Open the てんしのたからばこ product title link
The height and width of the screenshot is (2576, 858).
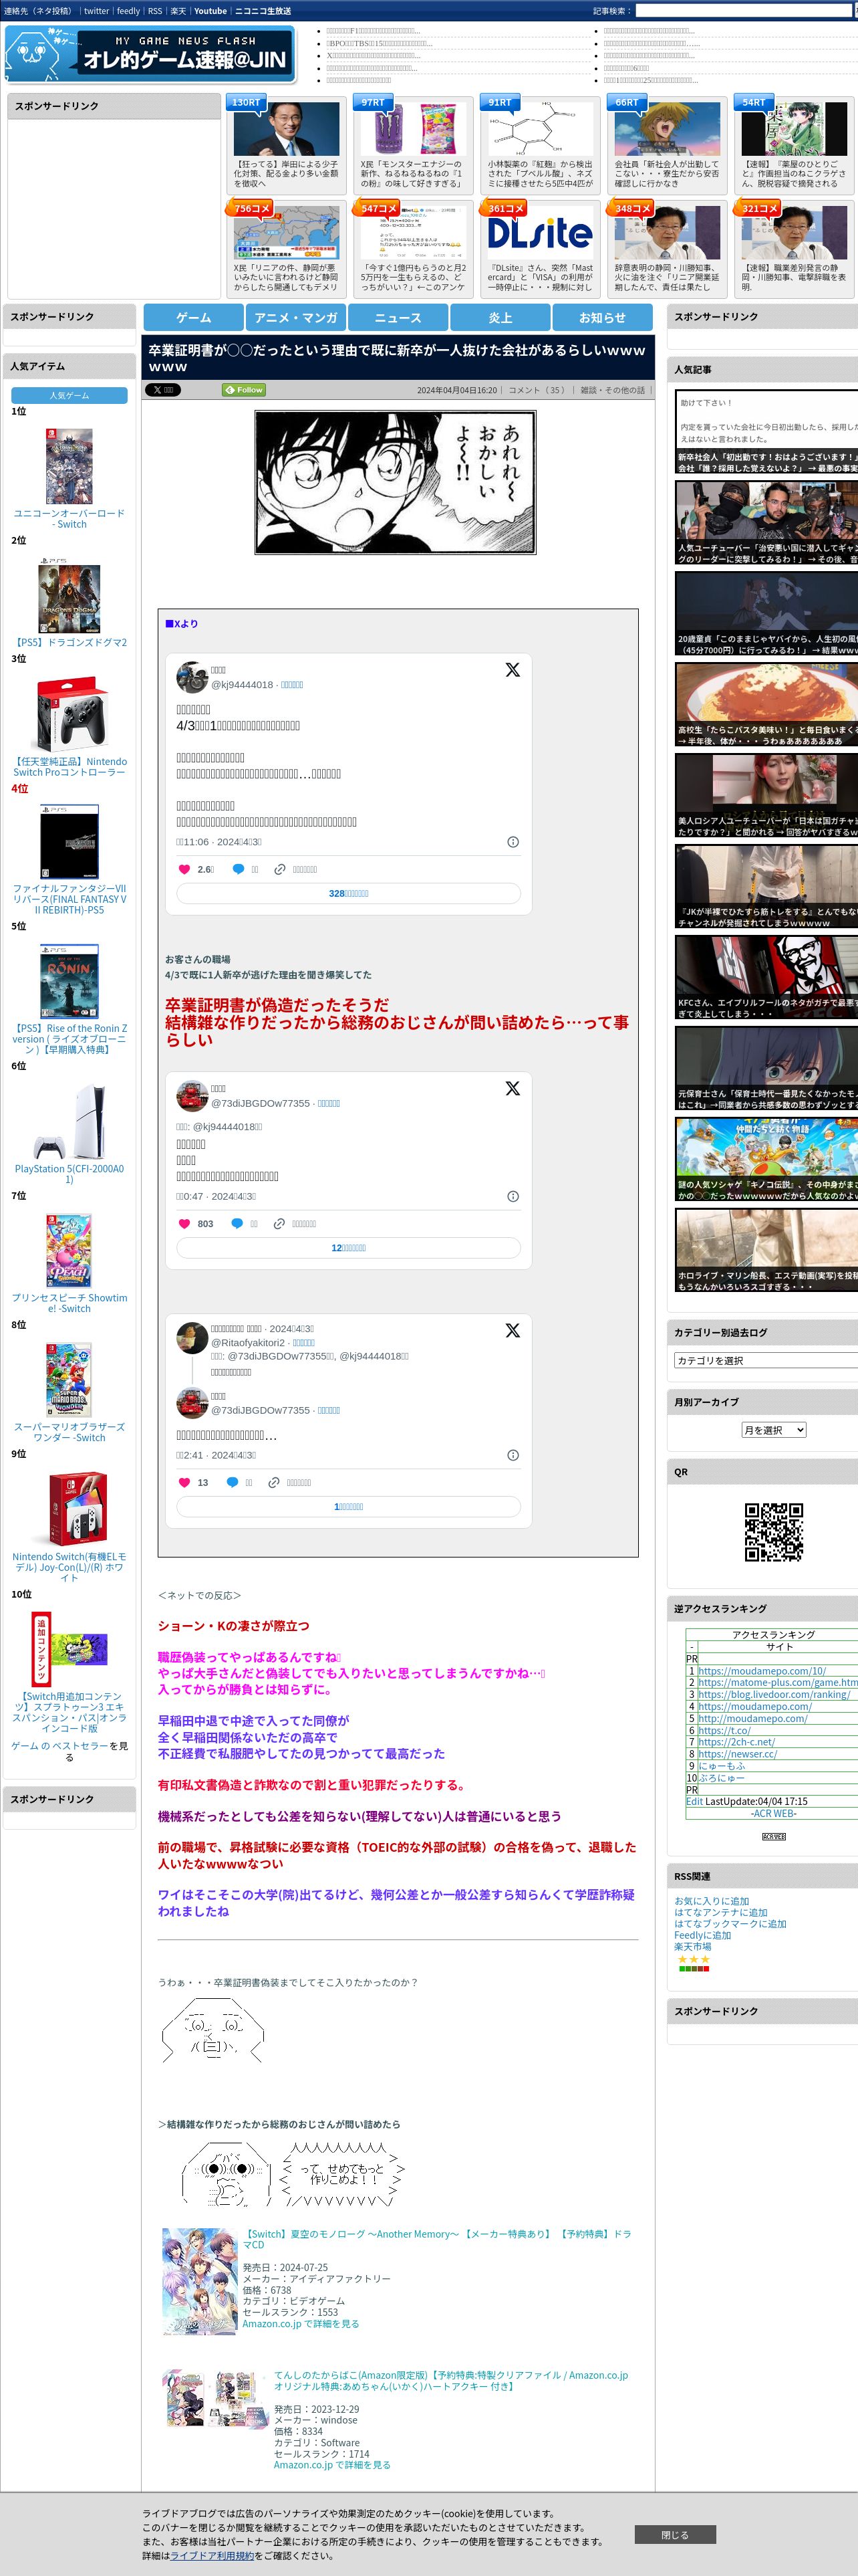tap(452, 2380)
